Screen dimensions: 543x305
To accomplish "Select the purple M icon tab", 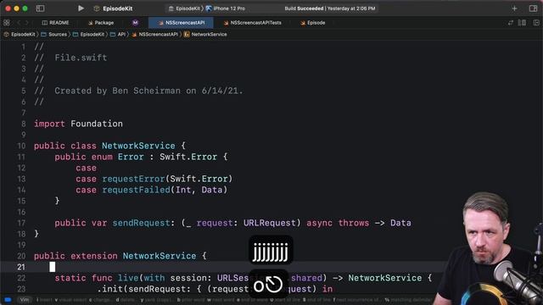I will 135,23.
